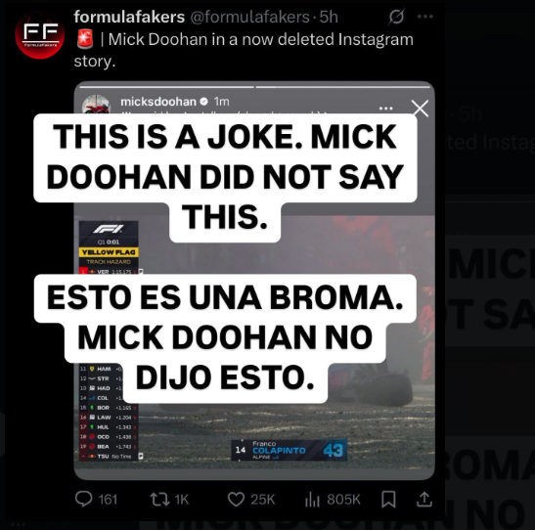Click the formulafakers display name
The width and height of the screenshot is (535, 530).
tap(129, 17)
